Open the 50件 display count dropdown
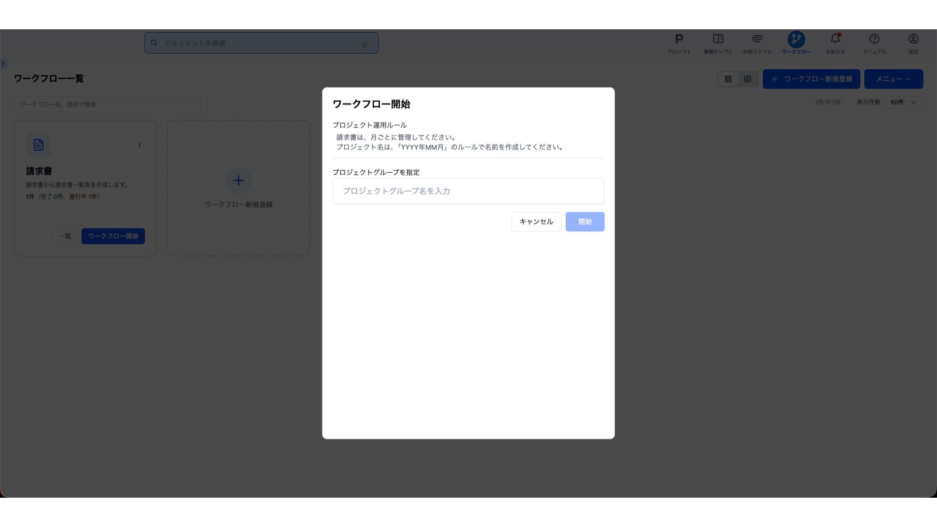 (903, 102)
